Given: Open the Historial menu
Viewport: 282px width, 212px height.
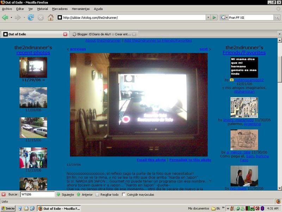Looking at the screenshot, I should [x=42, y=9].
